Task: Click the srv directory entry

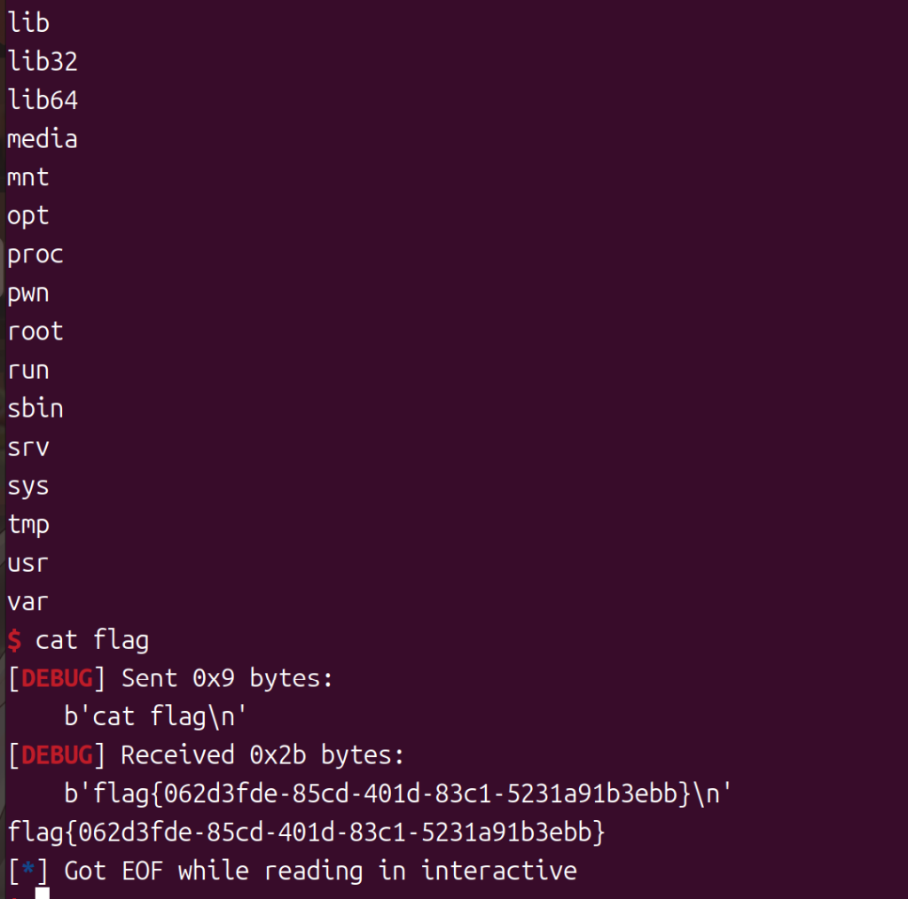Action: (28, 448)
